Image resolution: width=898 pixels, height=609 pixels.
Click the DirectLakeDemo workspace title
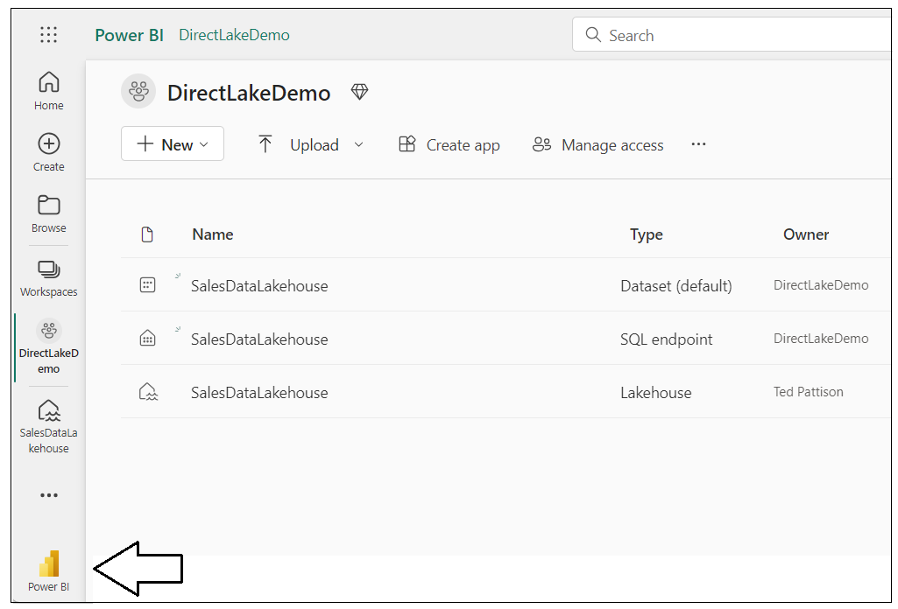tap(249, 93)
